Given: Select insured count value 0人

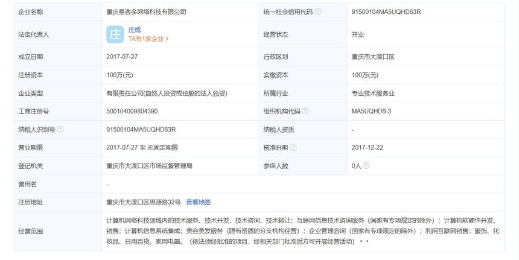Looking at the screenshot, I should [356, 166].
